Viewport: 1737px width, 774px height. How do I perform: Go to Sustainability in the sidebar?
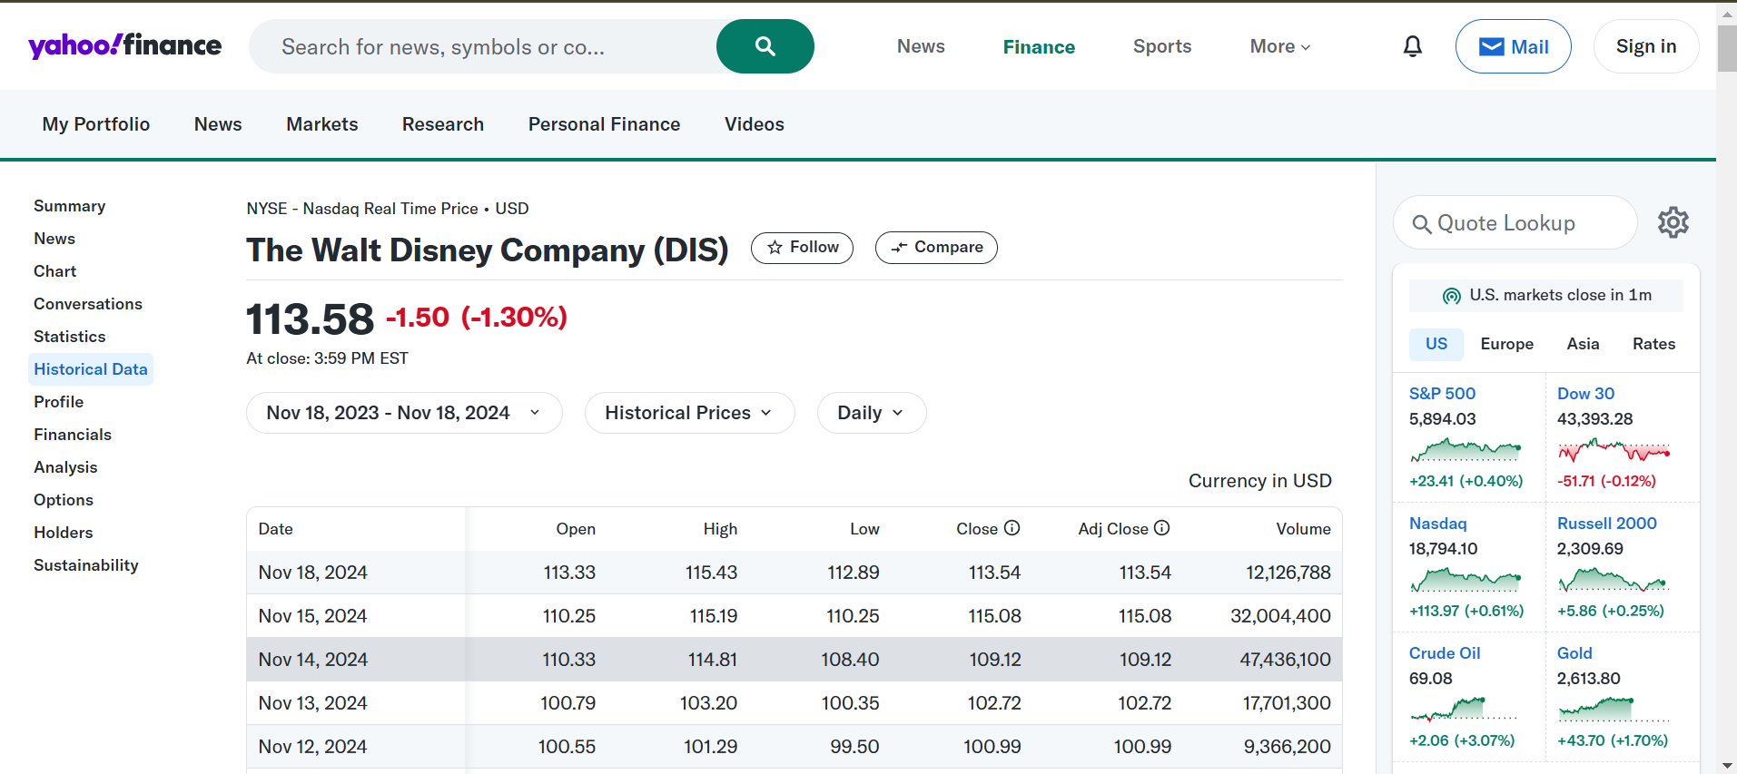click(86, 565)
